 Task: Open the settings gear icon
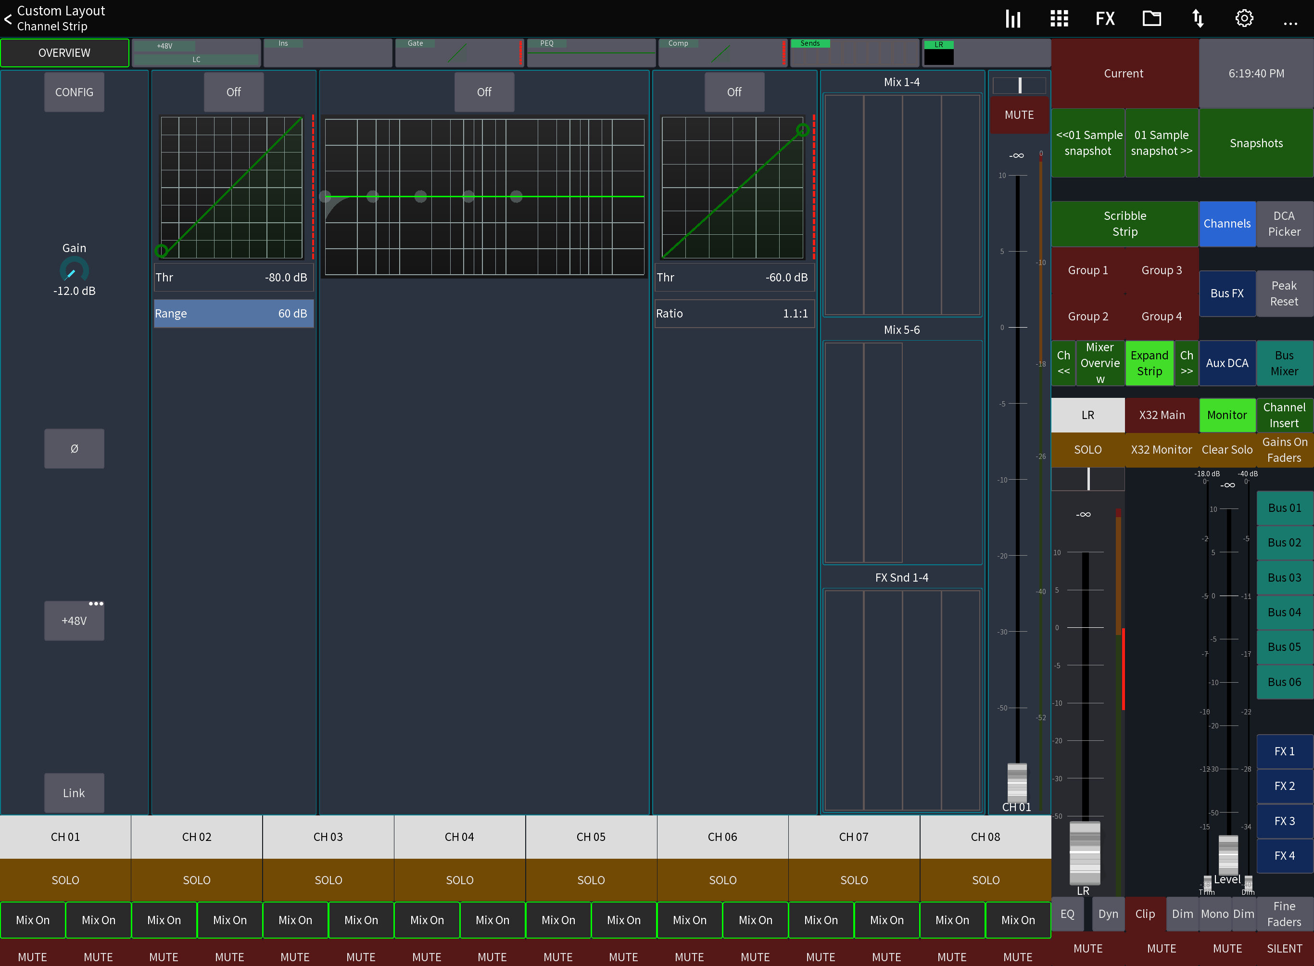point(1244,18)
